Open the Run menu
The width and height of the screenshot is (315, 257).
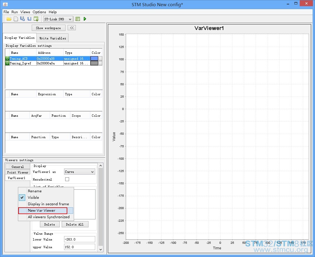tap(15, 12)
